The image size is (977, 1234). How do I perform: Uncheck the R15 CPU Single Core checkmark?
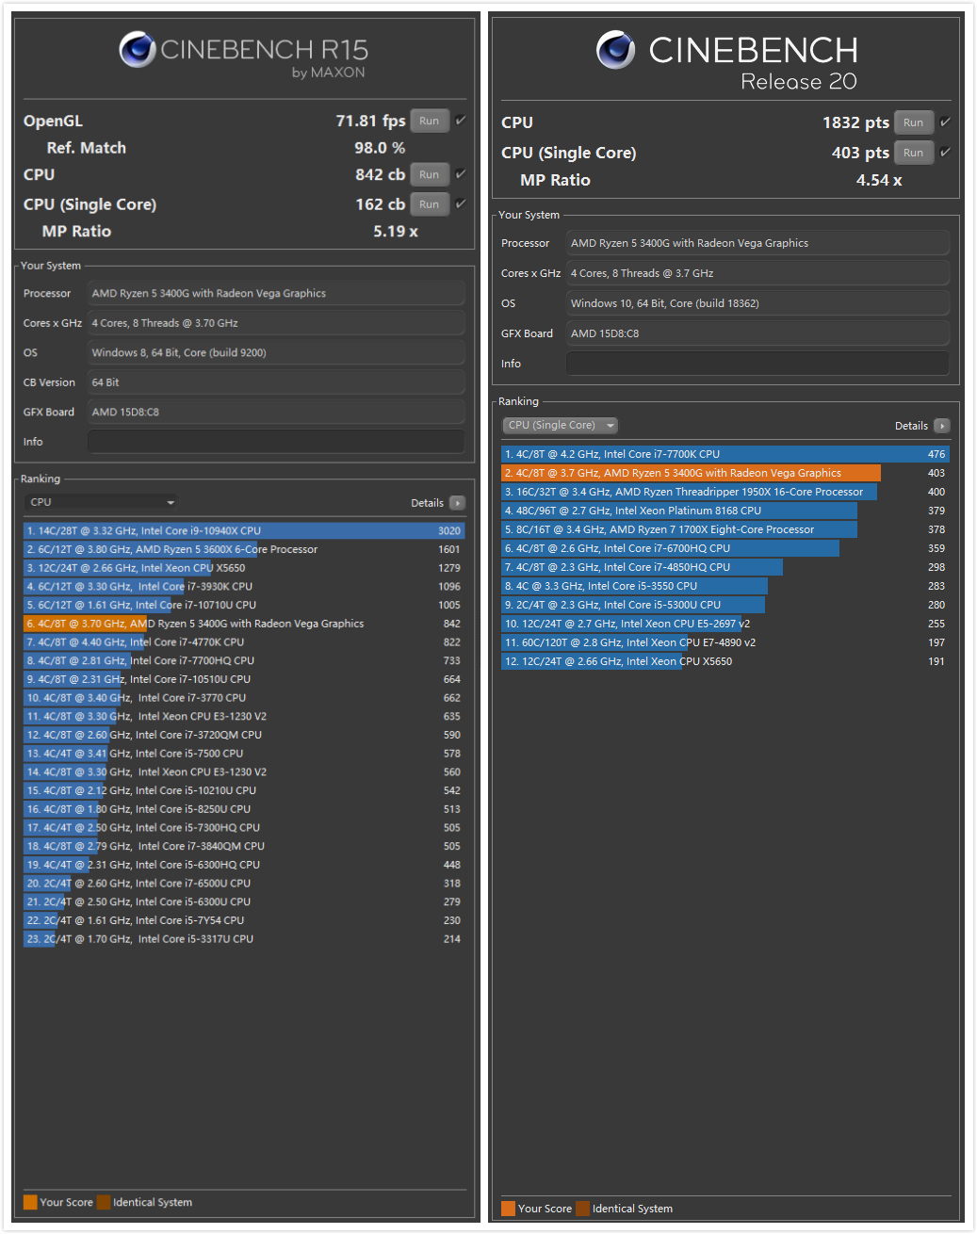tap(461, 204)
